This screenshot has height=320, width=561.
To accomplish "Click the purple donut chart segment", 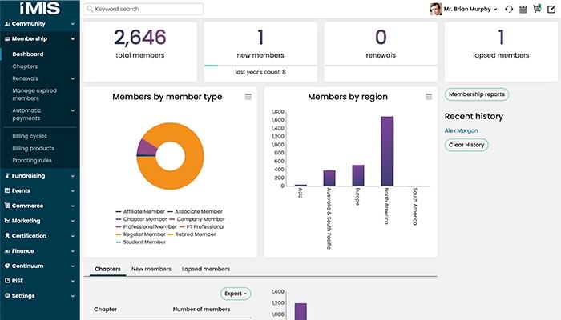I will pos(147,146).
